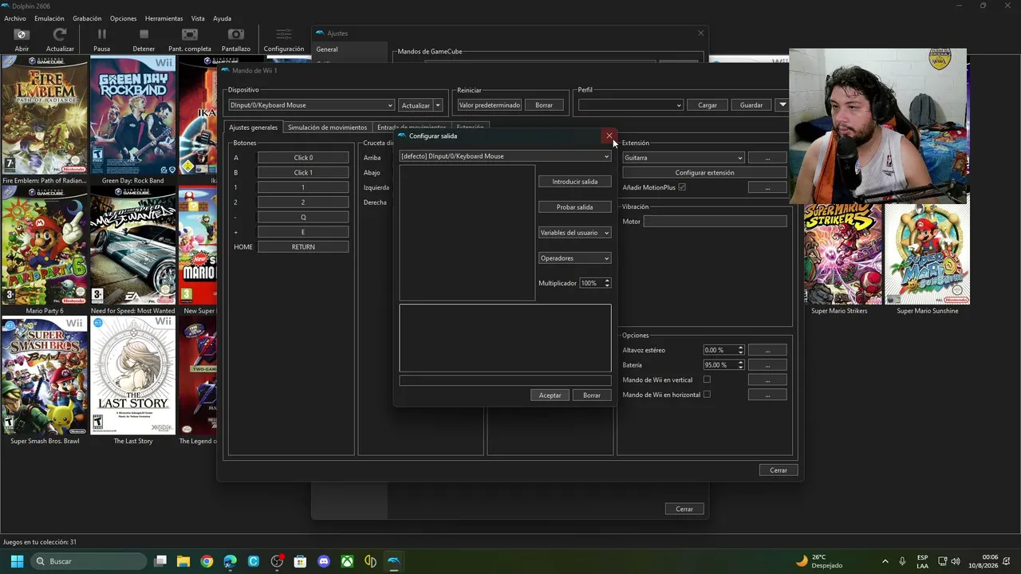Open the Windows Start menu

[17, 561]
